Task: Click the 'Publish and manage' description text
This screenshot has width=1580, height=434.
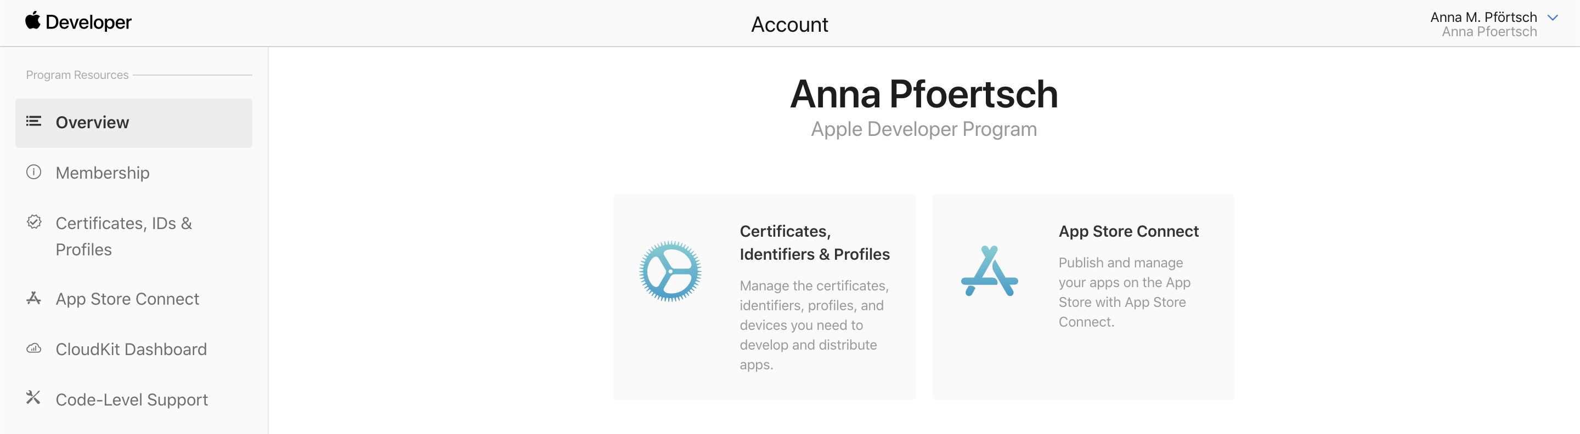Action: pyautogui.click(x=1124, y=293)
